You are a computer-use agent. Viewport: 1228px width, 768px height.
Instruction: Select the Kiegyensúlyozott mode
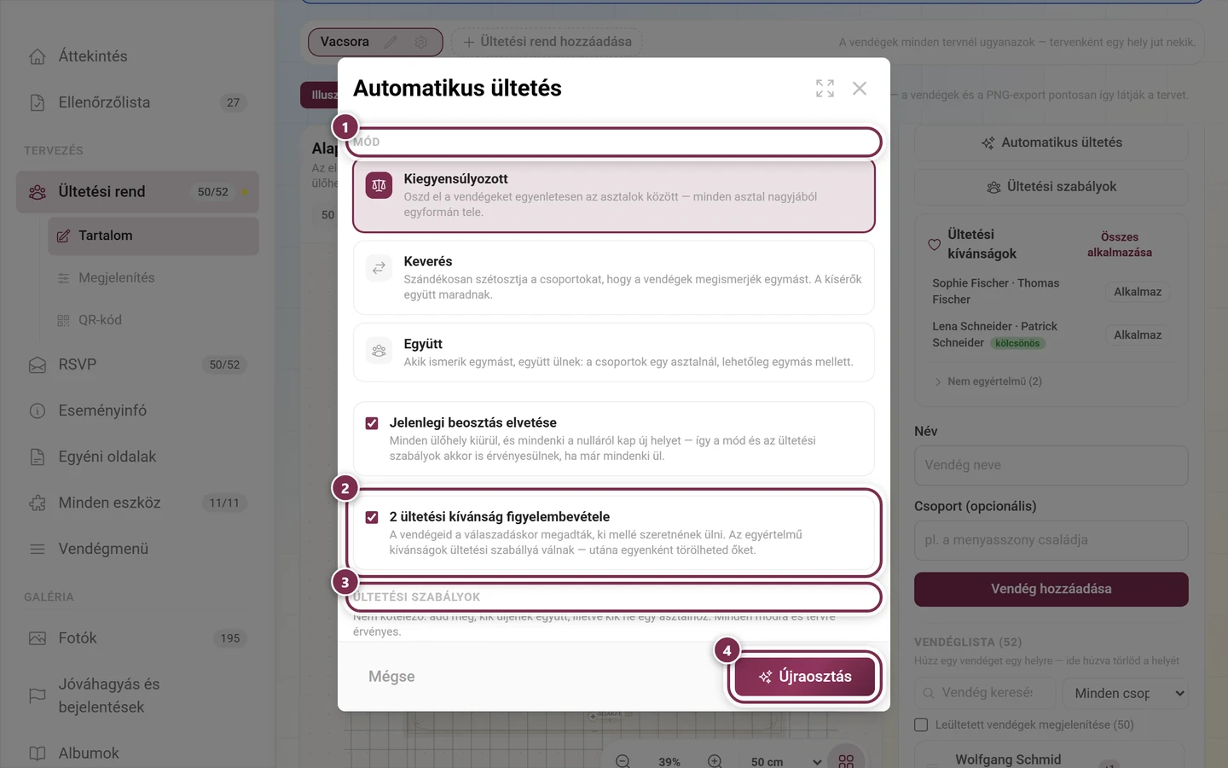coord(614,195)
